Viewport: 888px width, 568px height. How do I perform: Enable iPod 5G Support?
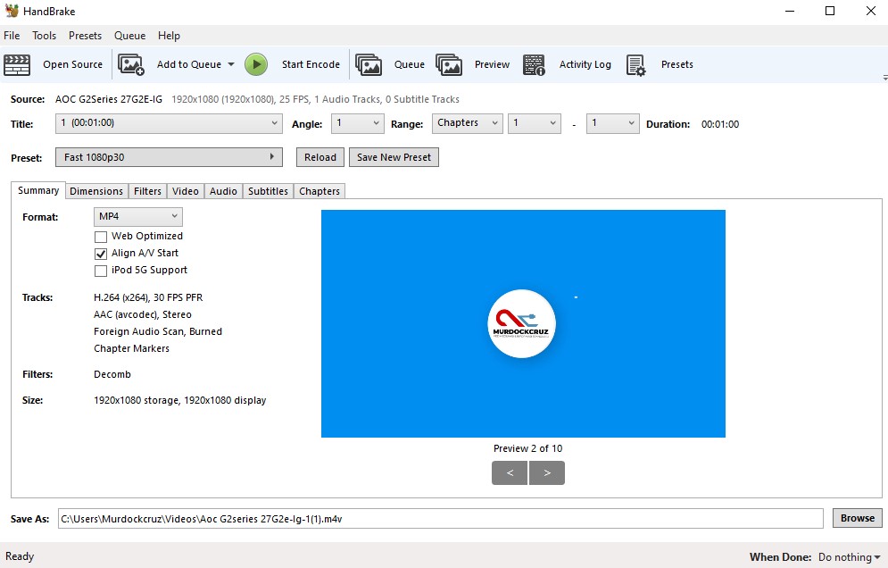(101, 270)
